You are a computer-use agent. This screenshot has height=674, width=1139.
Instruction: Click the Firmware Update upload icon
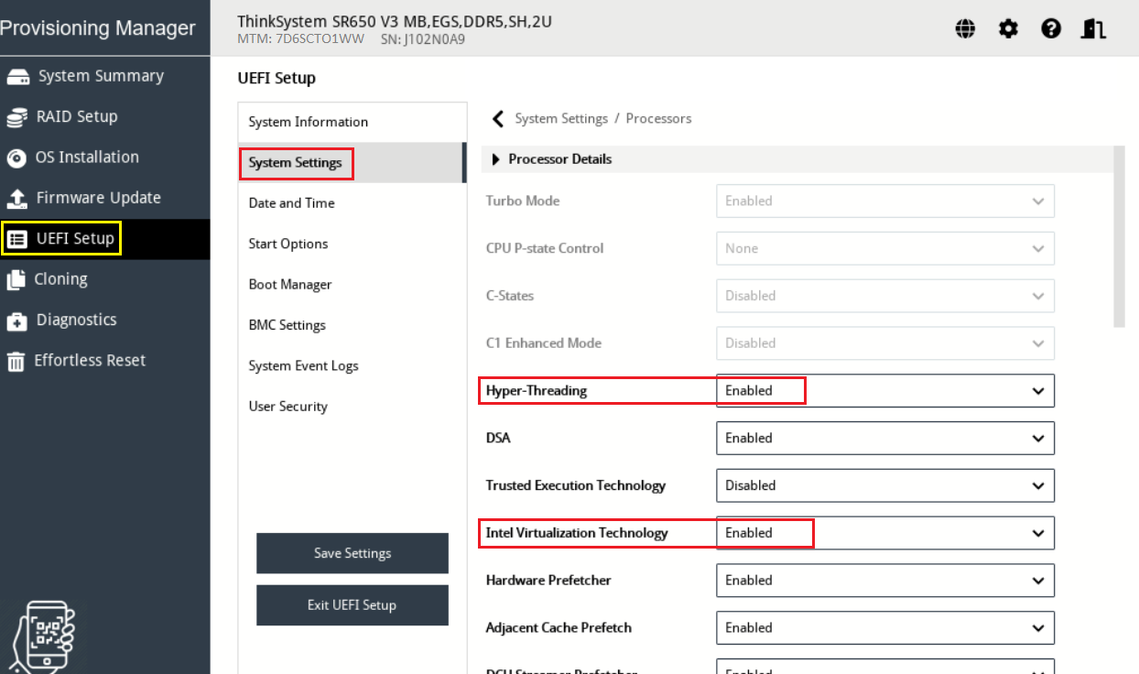(x=16, y=199)
